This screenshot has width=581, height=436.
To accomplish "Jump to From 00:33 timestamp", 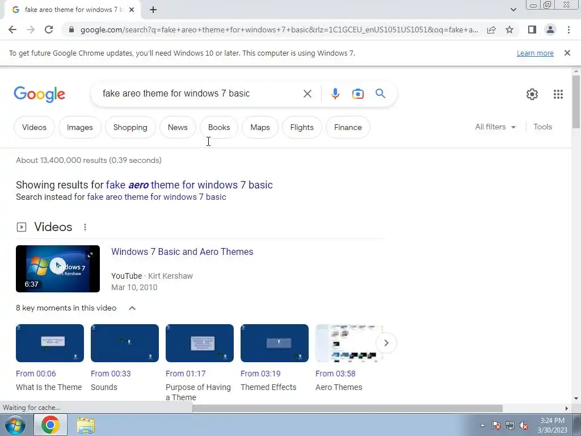I will [x=111, y=374].
